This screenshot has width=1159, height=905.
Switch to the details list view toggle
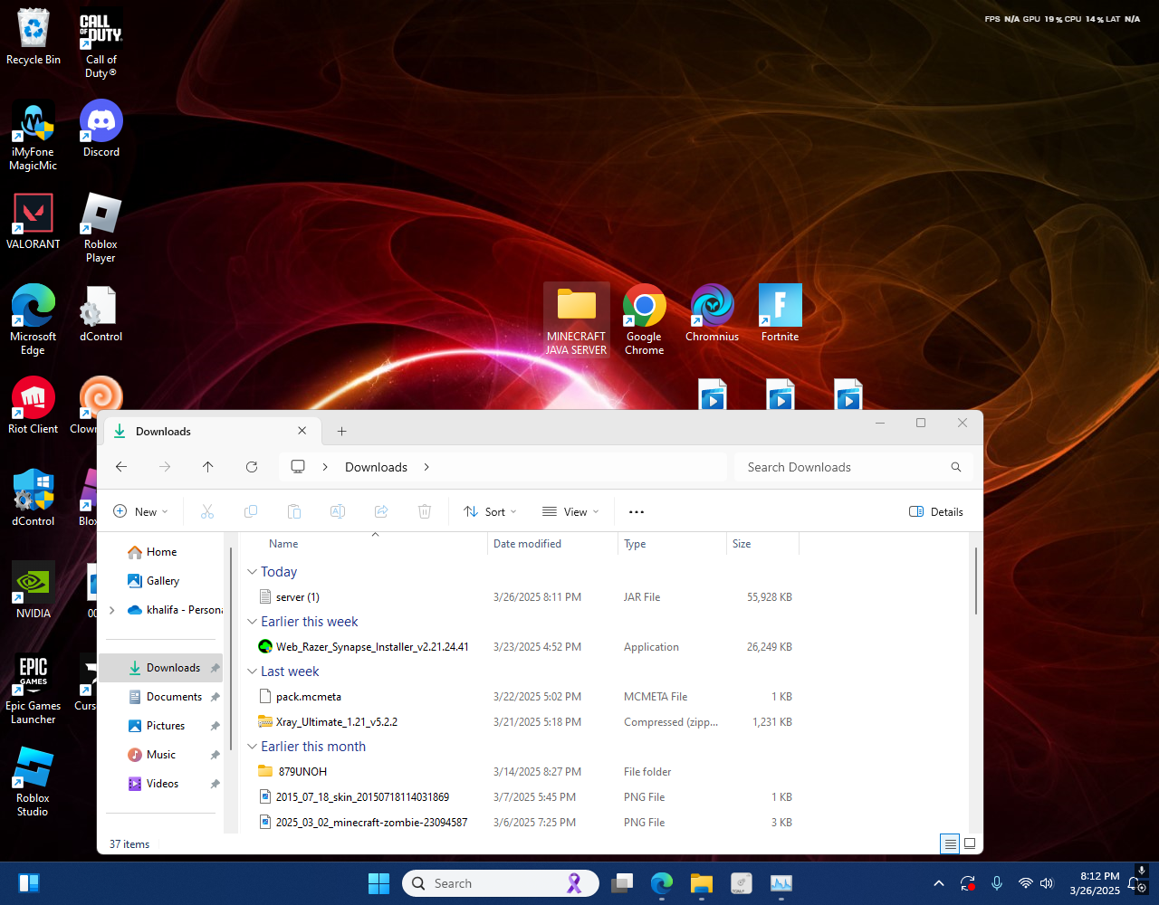point(950,844)
